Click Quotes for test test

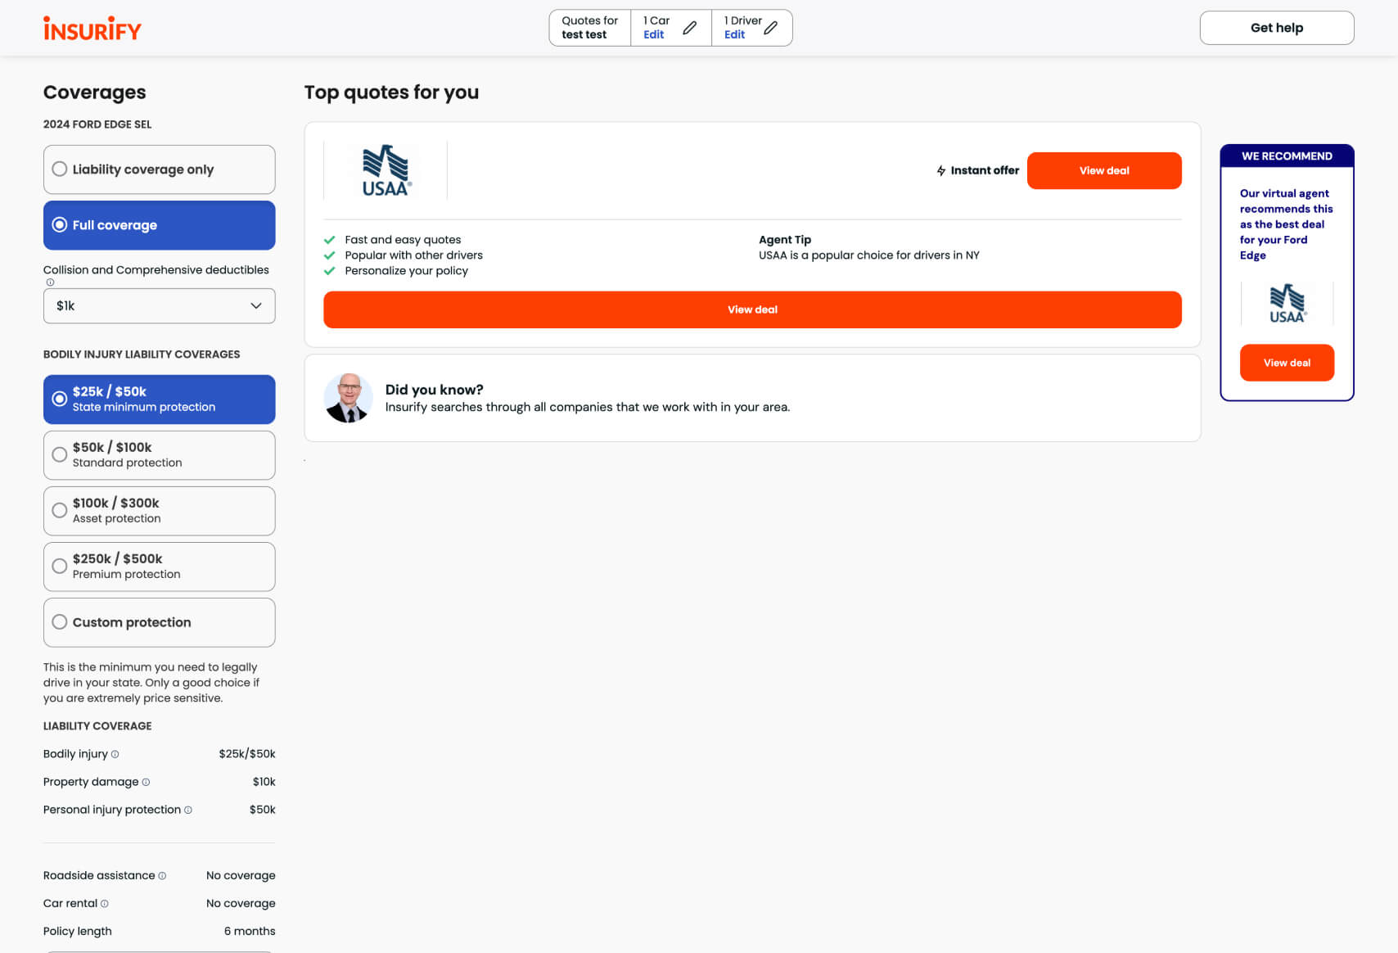pyautogui.click(x=589, y=28)
